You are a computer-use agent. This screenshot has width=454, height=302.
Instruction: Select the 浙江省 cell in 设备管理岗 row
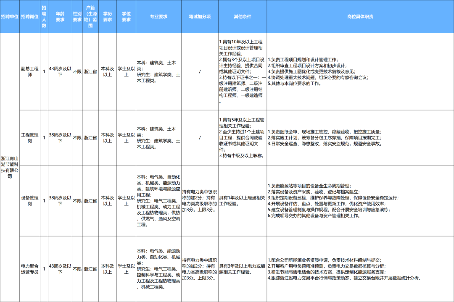coord(91,201)
